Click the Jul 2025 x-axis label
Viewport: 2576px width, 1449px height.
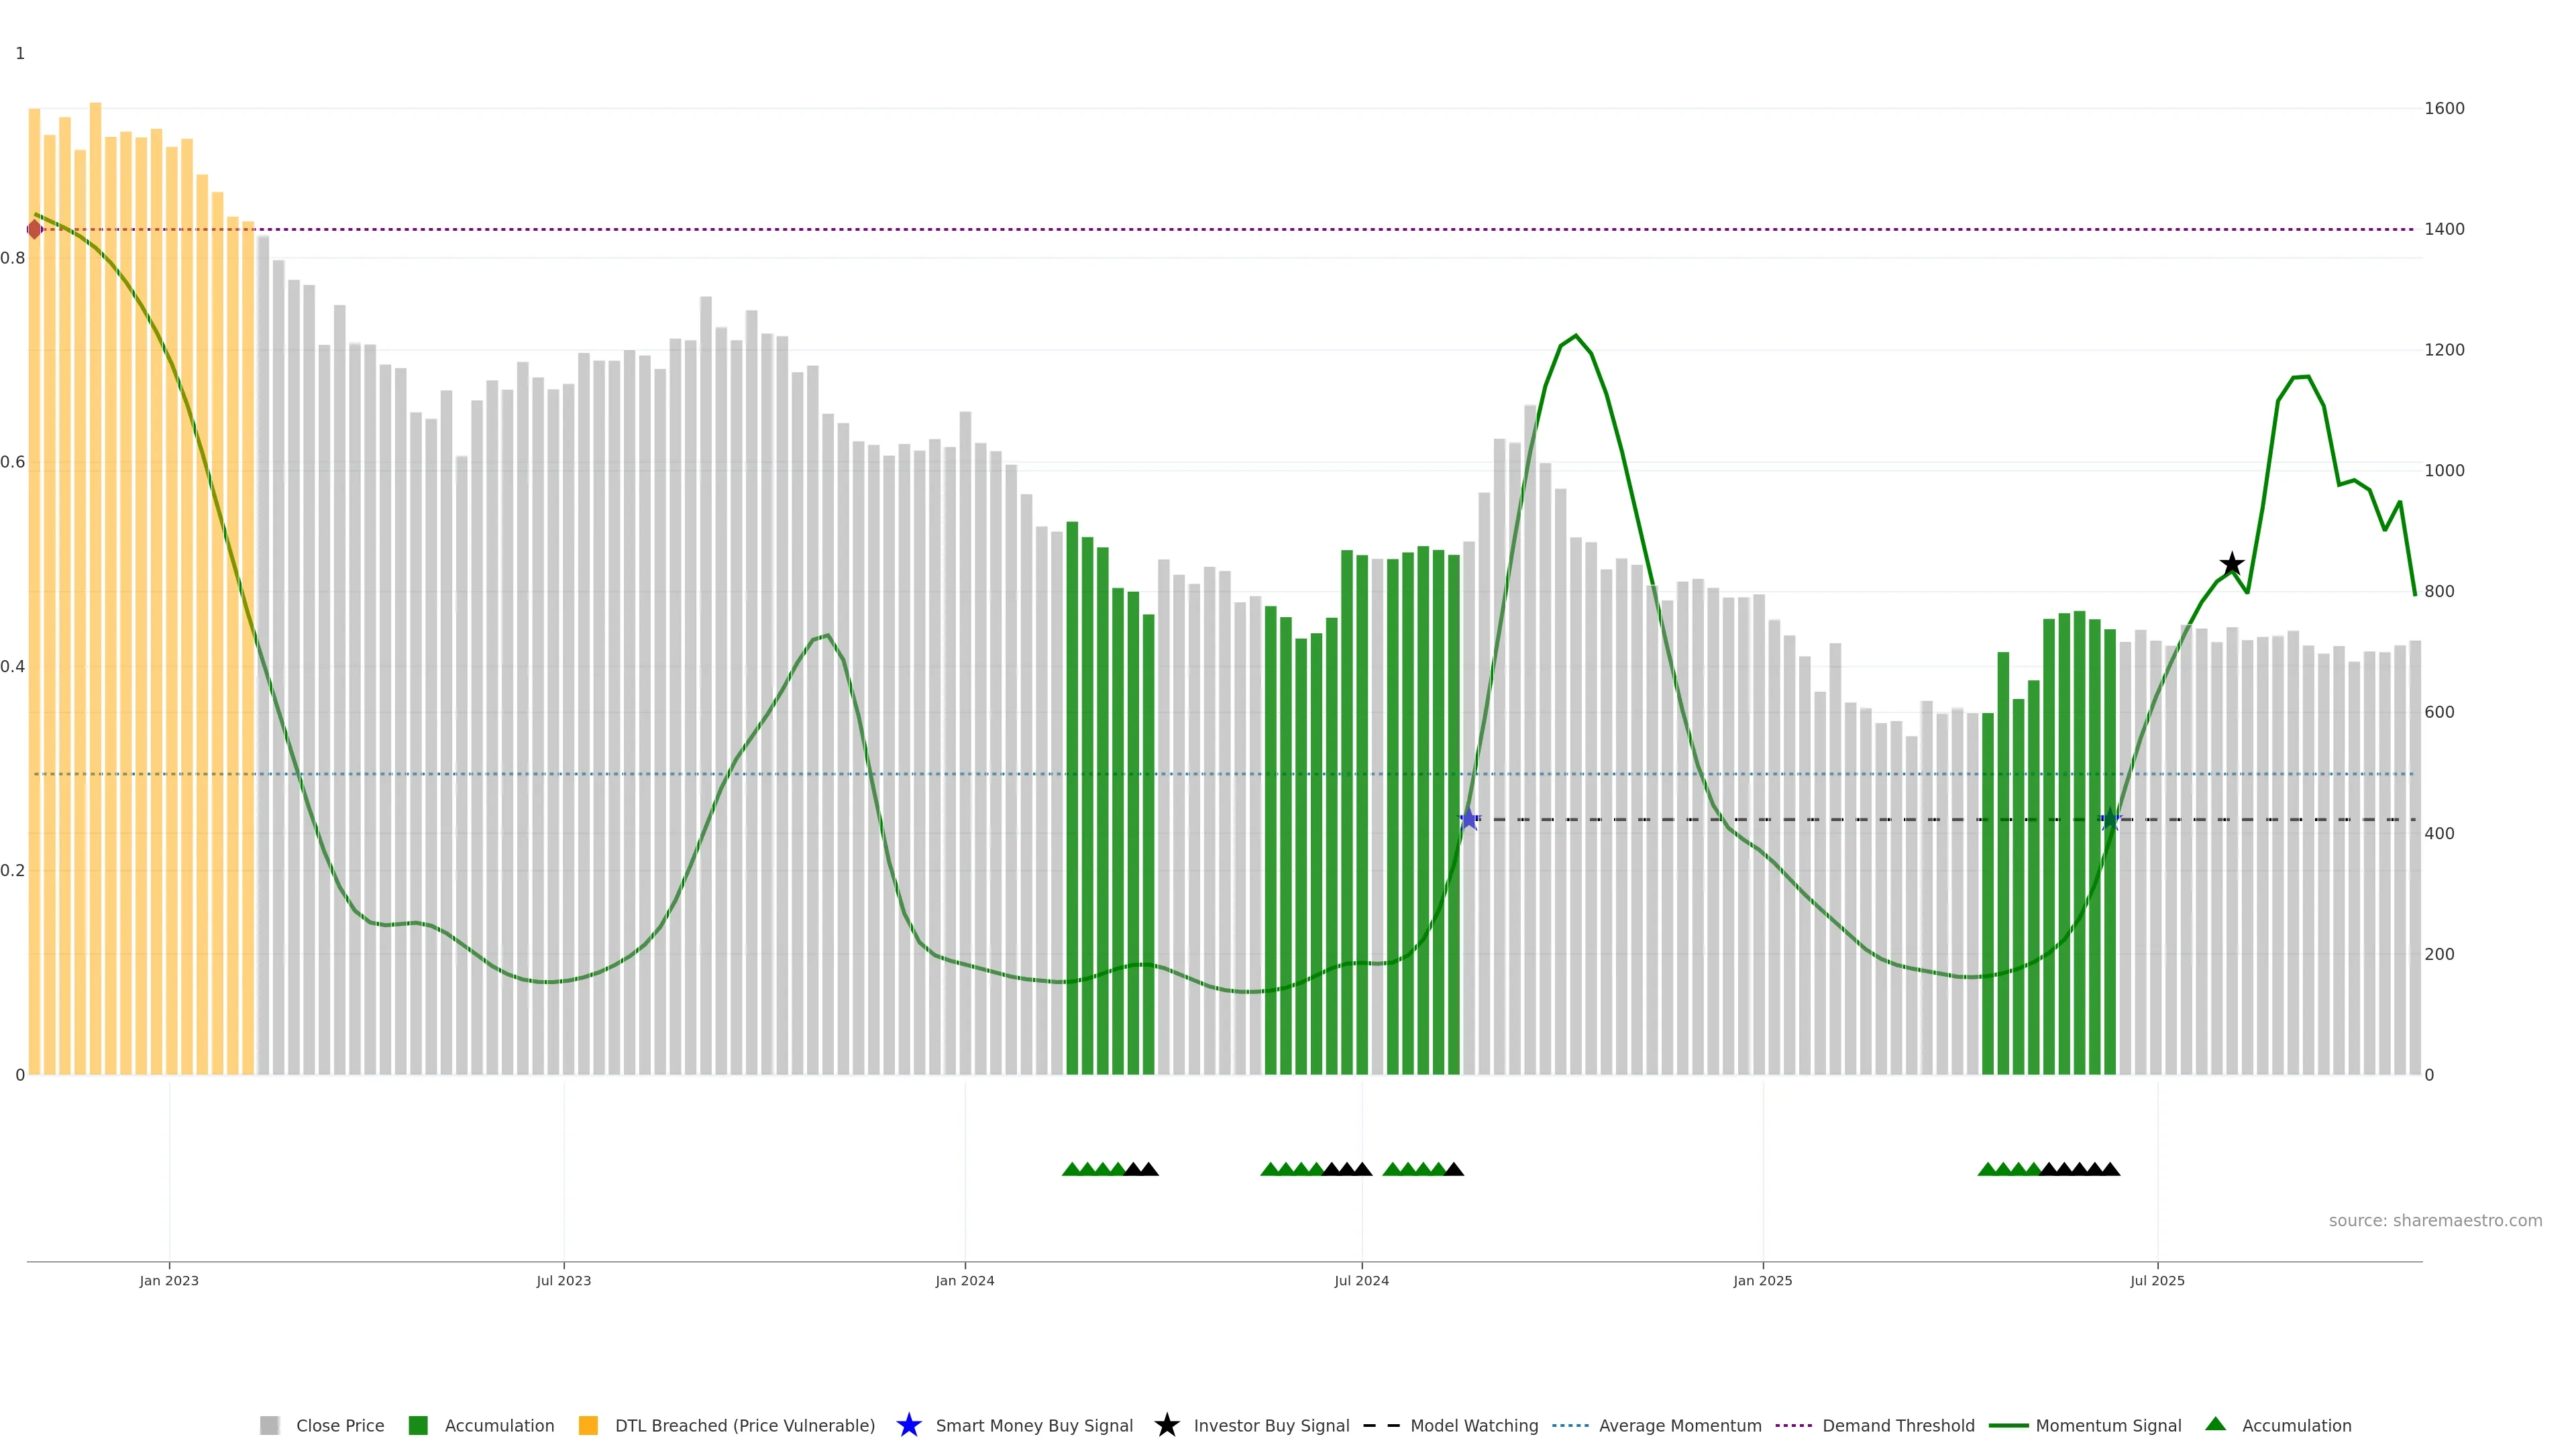[x=2157, y=1280]
